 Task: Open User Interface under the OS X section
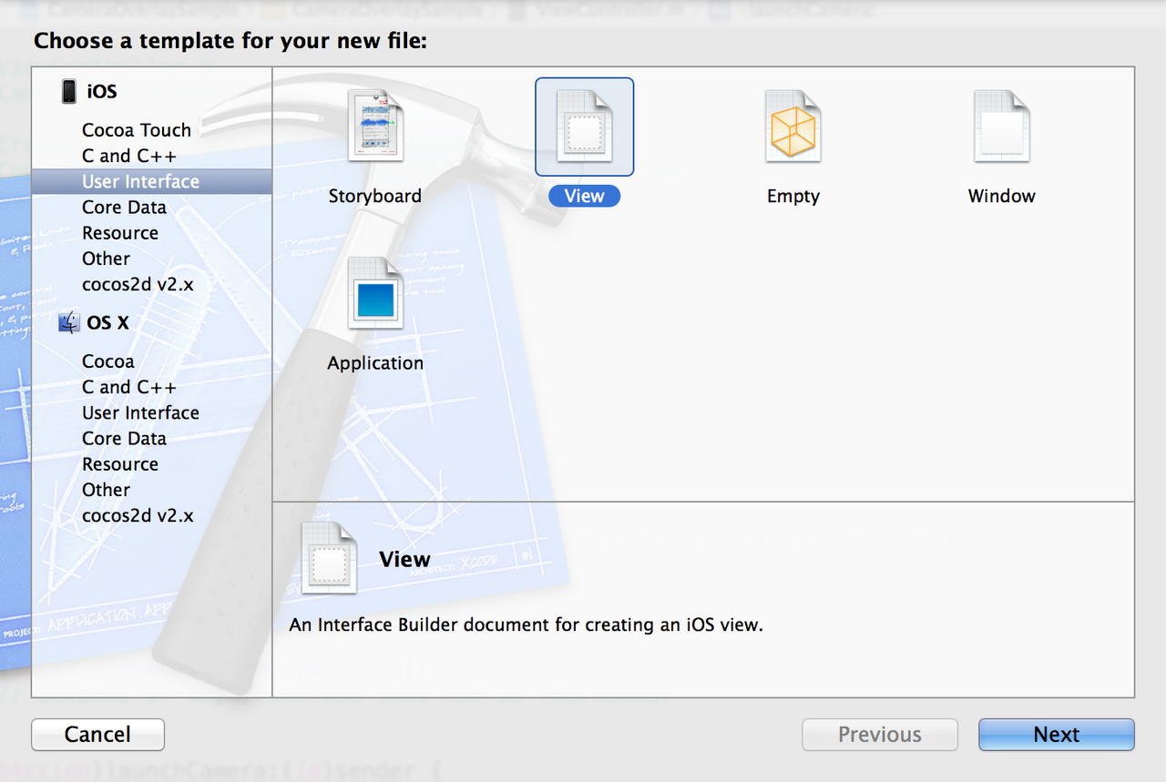point(140,412)
